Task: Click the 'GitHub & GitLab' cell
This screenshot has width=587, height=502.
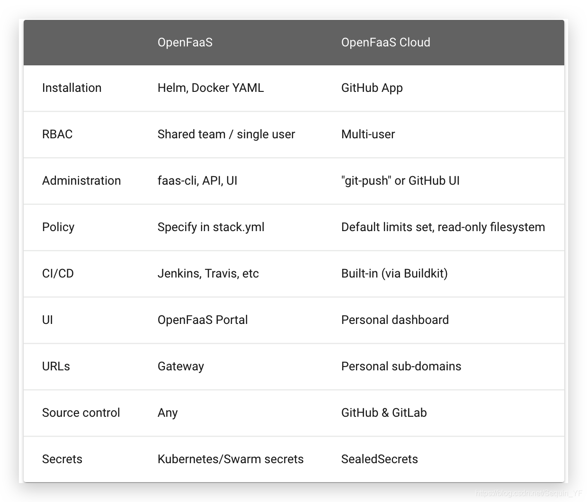Action: (384, 412)
